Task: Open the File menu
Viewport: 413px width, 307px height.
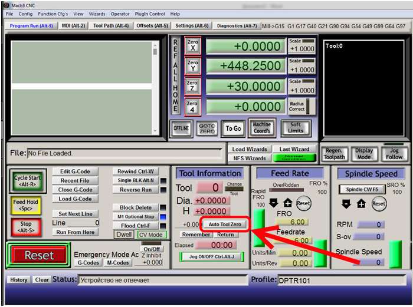Action: (9, 14)
